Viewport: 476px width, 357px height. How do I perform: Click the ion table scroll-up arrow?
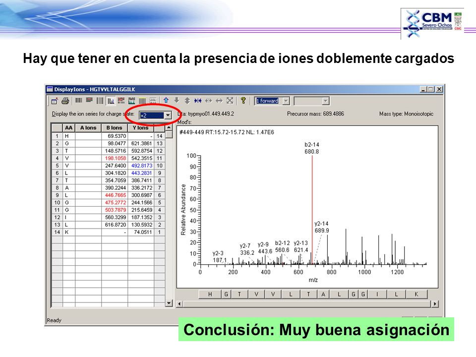pyautogui.click(x=169, y=127)
